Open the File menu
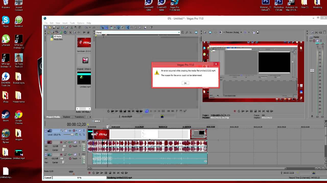 tap(46, 23)
